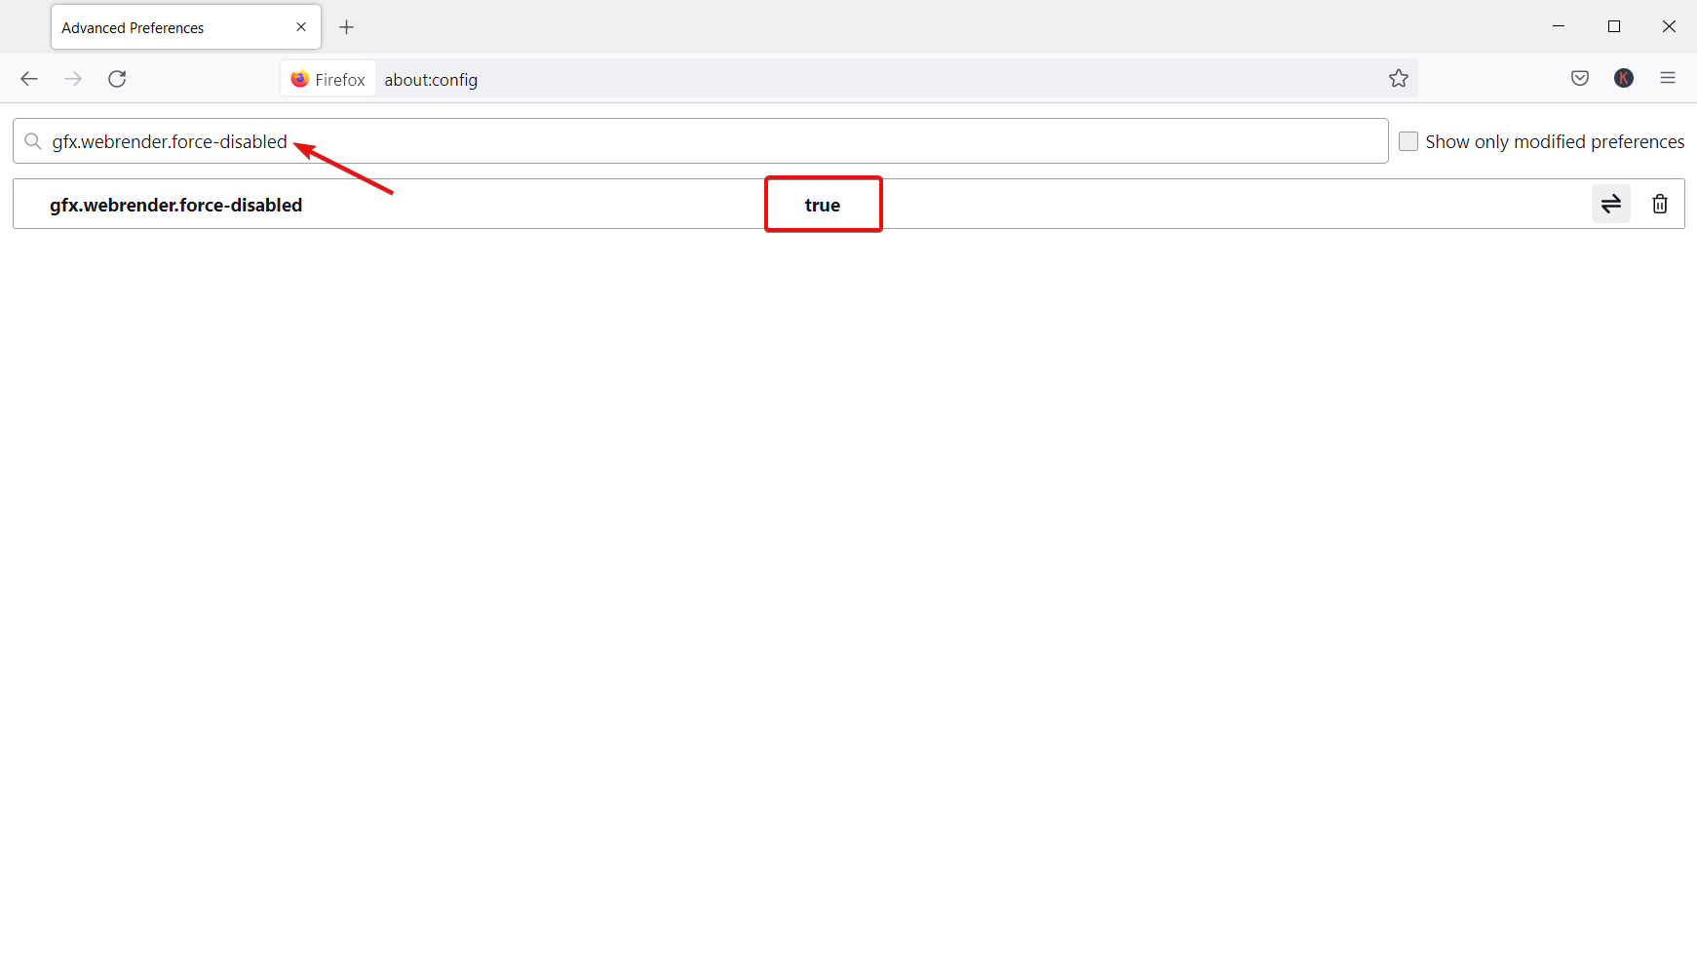Close the Advanced Preferences tab
1697x953 pixels.
click(x=301, y=27)
